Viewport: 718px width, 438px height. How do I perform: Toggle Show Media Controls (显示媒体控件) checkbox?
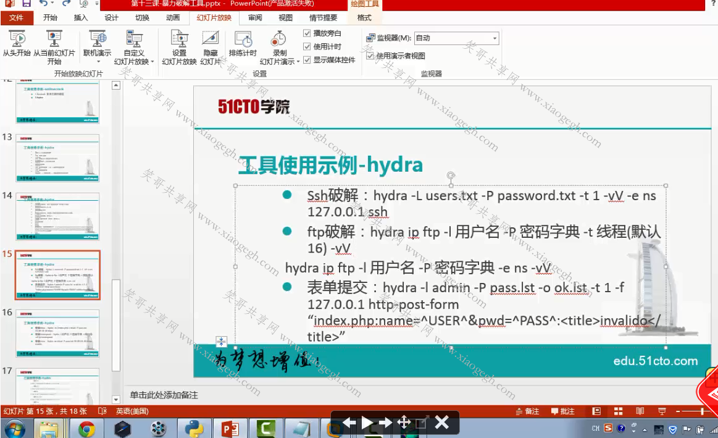click(x=307, y=59)
